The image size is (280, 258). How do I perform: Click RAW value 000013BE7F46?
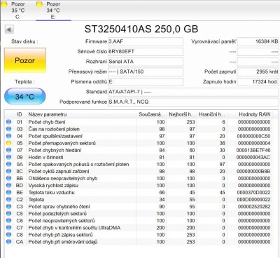pyautogui.click(x=253, y=150)
